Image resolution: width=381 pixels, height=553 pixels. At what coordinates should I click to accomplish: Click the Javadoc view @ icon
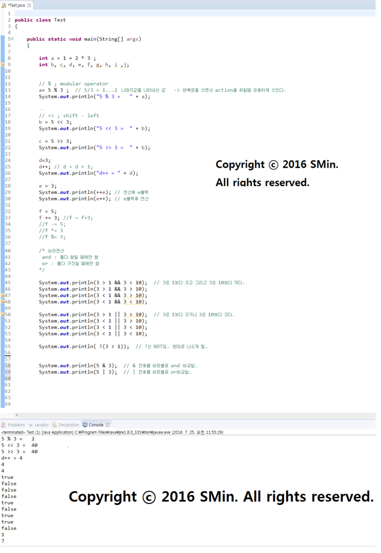click(31, 425)
